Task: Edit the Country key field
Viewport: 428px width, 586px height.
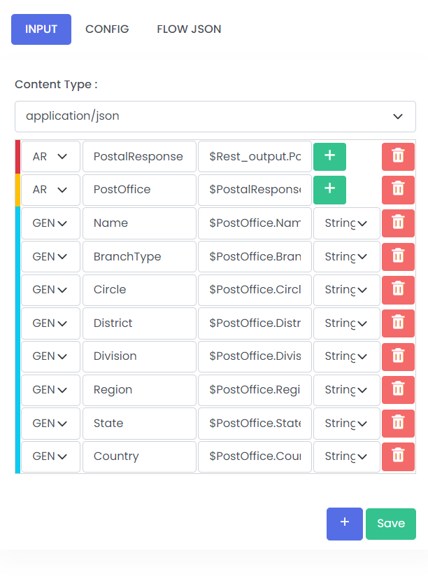Action: 139,456
